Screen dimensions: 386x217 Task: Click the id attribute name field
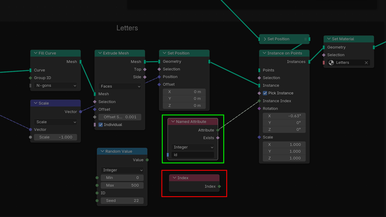(193, 155)
